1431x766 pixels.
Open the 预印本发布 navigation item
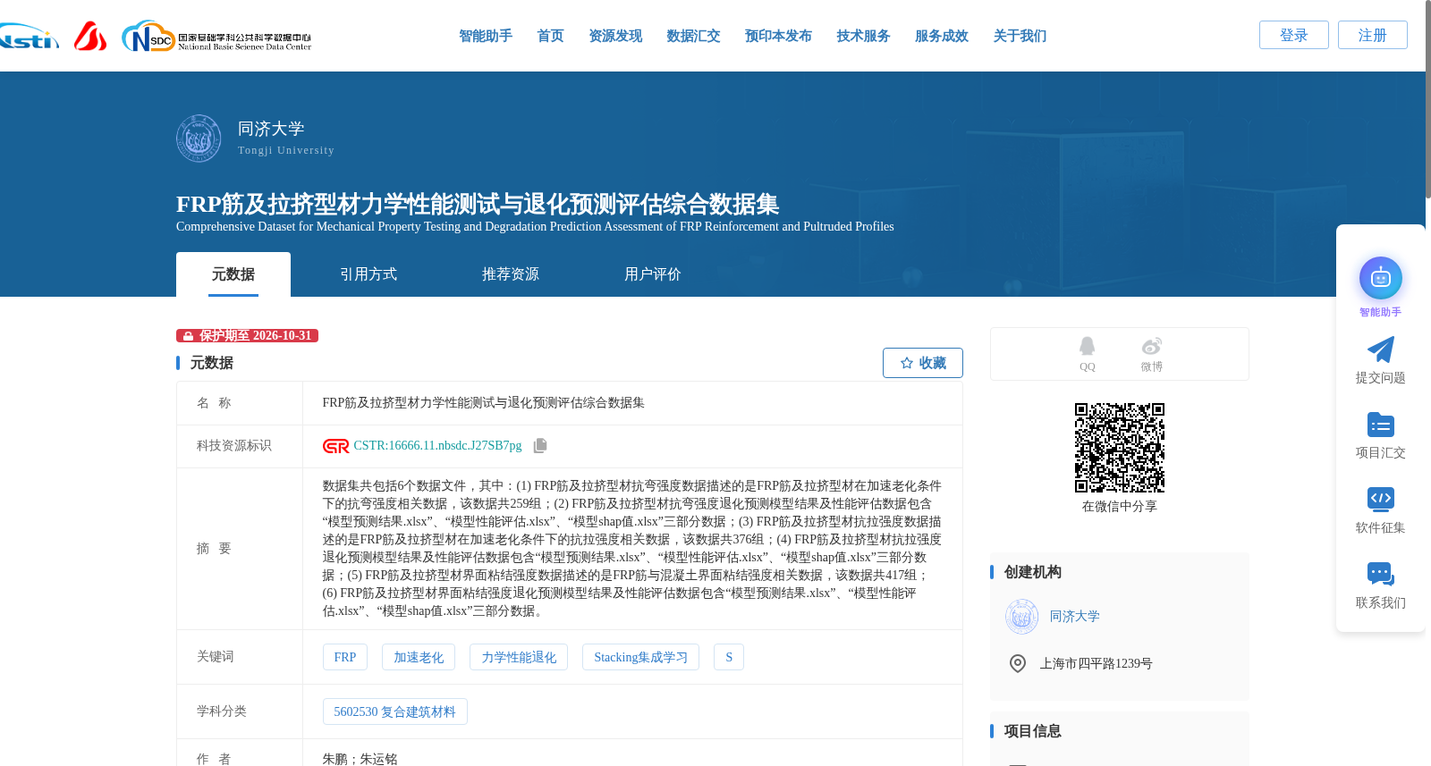tap(778, 36)
